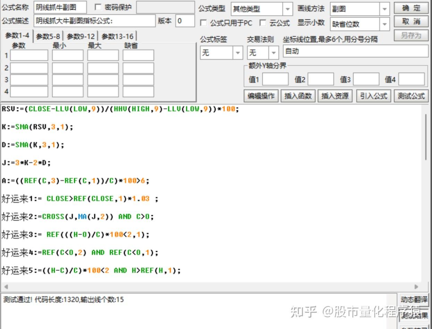Click the 好运来5 formula line

[x=91, y=270]
